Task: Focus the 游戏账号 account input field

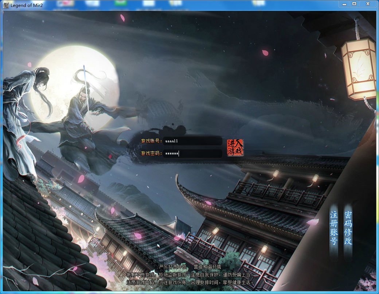Action: point(193,141)
